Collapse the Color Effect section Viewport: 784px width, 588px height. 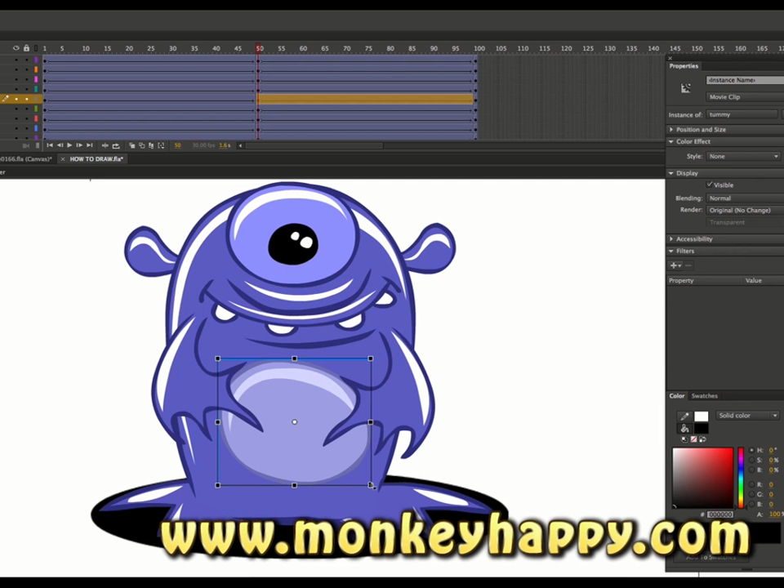(x=671, y=141)
